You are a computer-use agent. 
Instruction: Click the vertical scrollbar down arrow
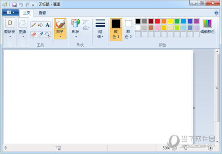pyautogui.click(x=217, y=141)
